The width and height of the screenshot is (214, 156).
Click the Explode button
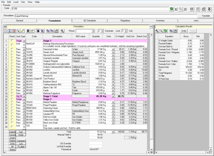coord(12,131)
